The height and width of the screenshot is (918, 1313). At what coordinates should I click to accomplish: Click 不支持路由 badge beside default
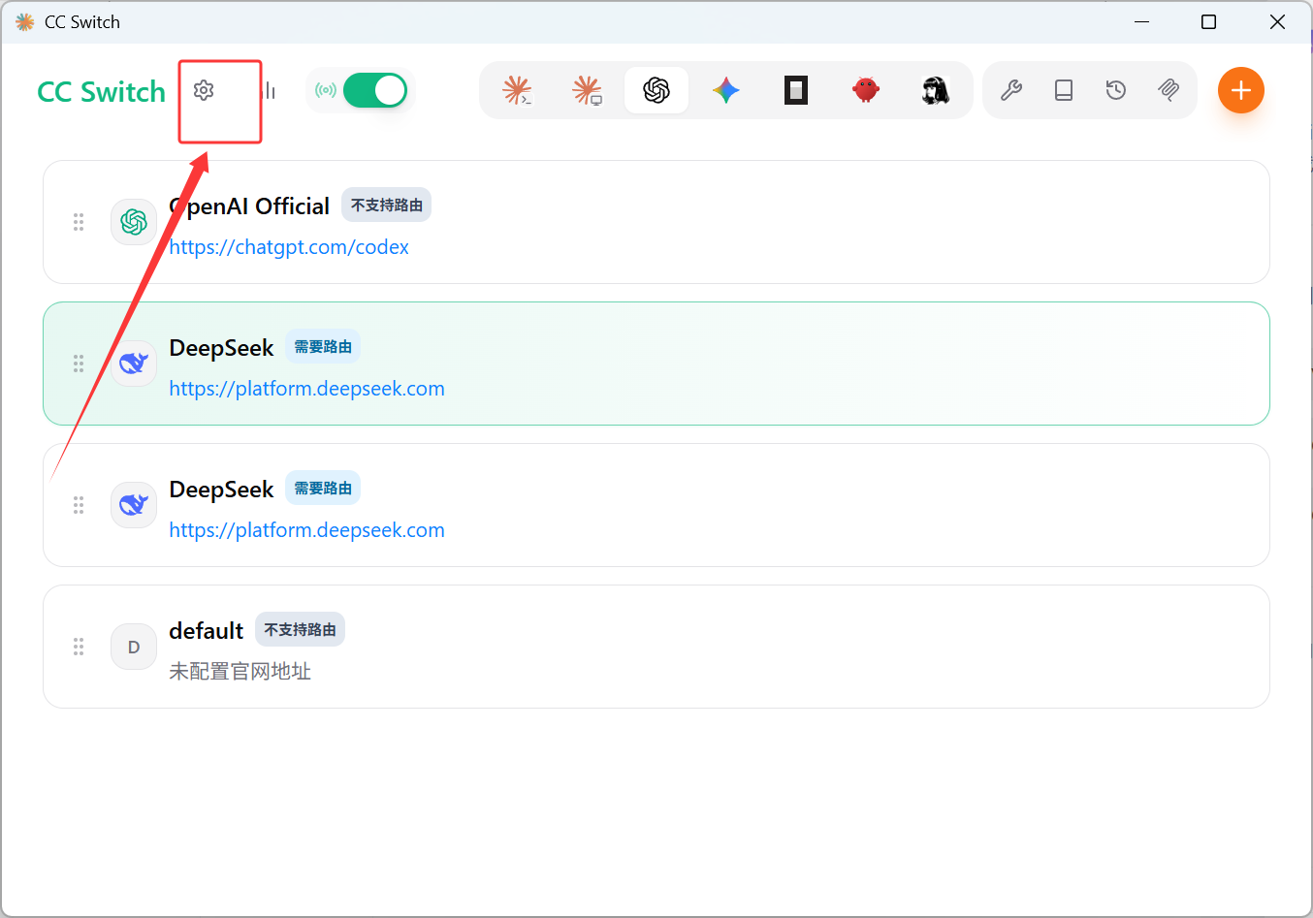coord(301,630)
